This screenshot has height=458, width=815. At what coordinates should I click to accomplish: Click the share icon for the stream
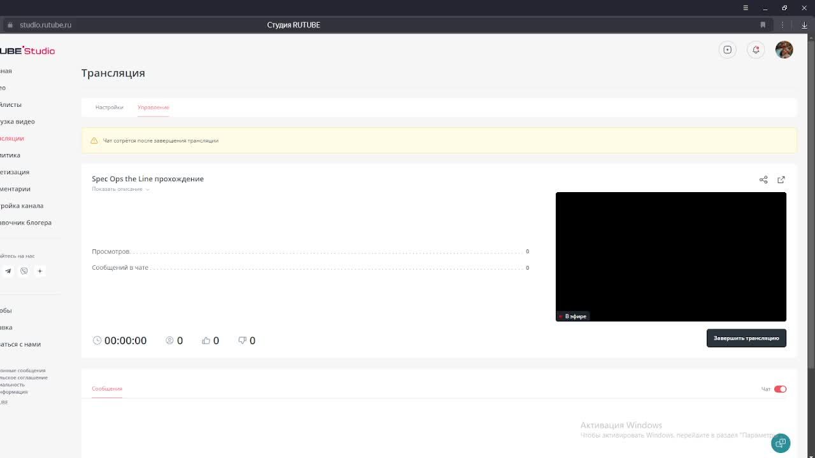(763, 179)
